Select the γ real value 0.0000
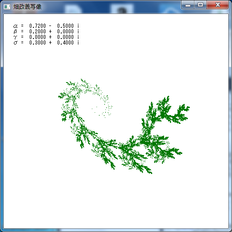Screen dimensions: 232x232 tap(38, 37)
